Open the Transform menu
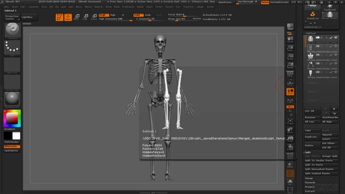Image resolution: width=345 pixels, height=194 pixels. 188,7
